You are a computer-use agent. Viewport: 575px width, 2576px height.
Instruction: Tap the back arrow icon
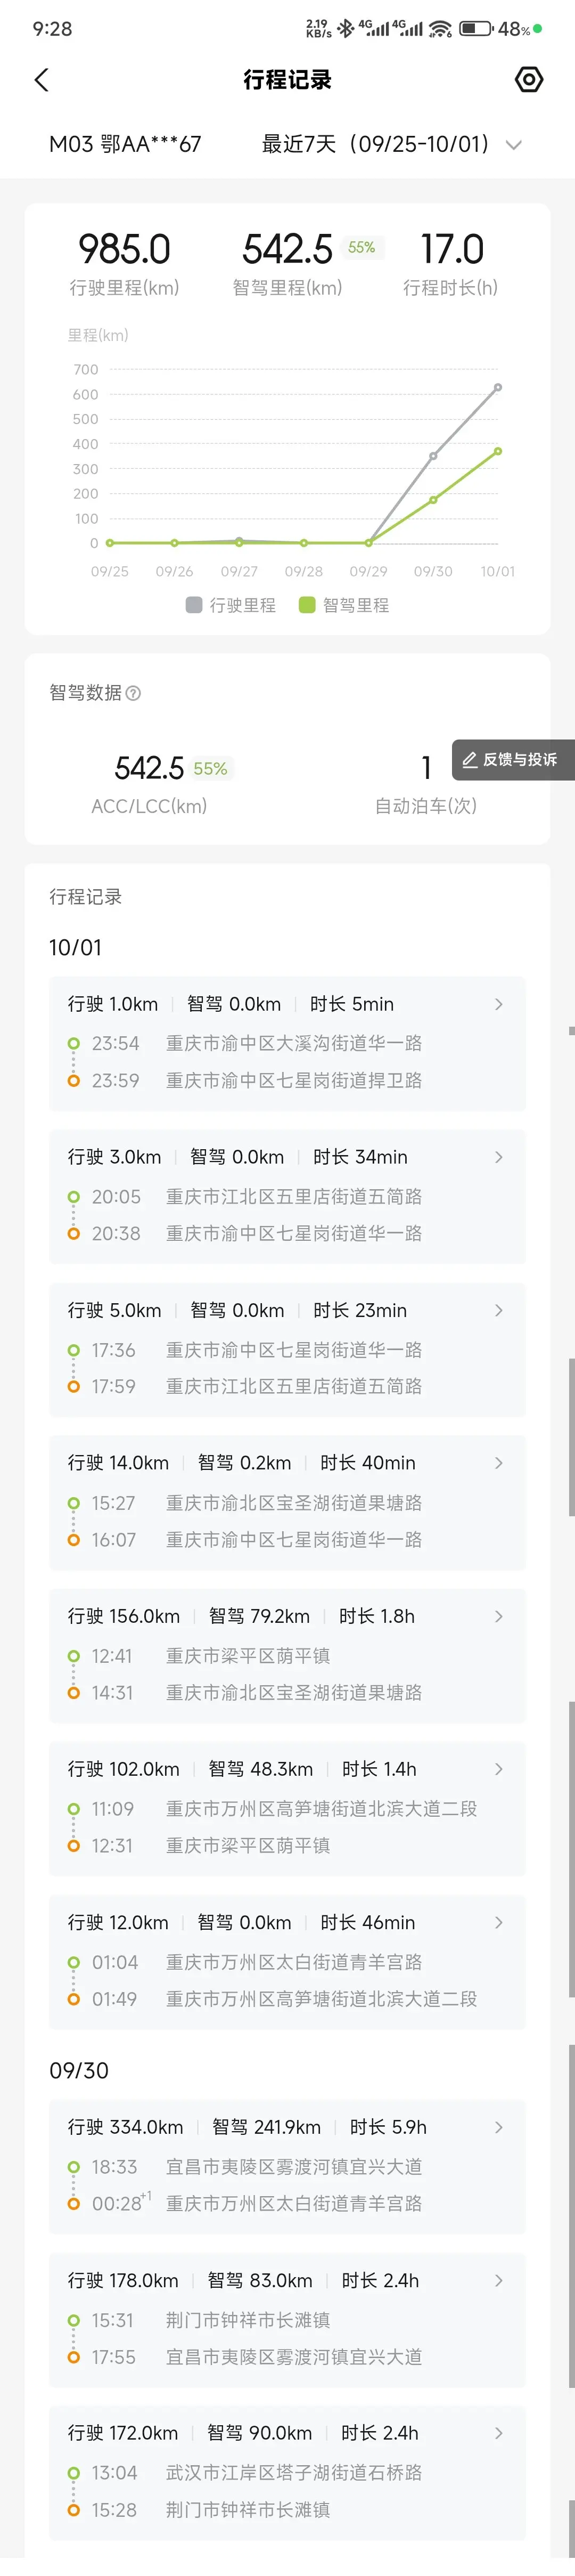click(41, 80)
